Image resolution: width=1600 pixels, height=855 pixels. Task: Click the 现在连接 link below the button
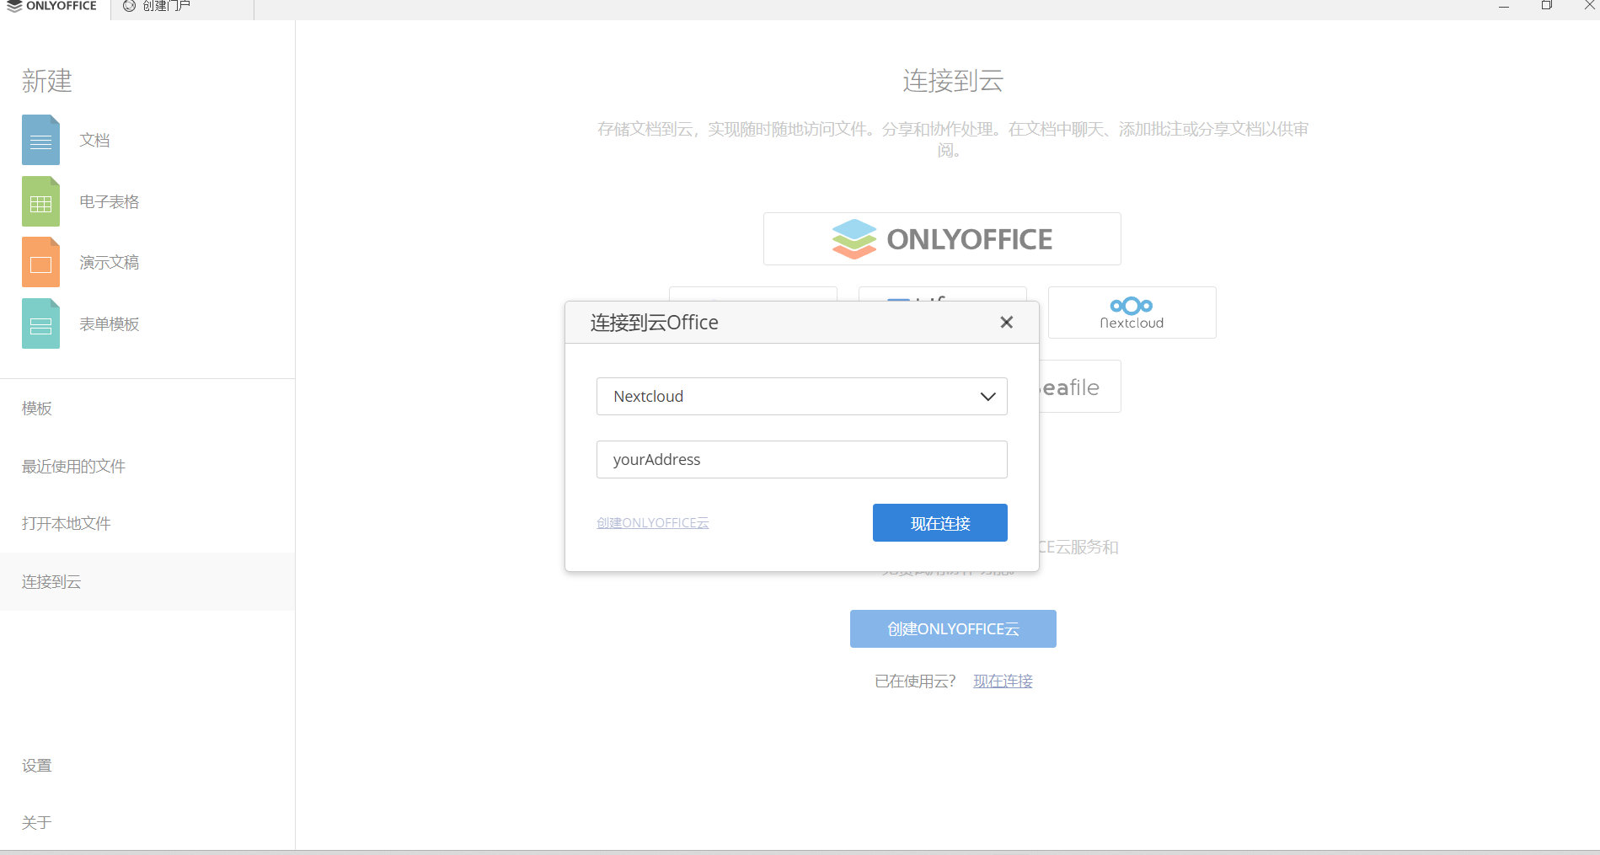1003,681
